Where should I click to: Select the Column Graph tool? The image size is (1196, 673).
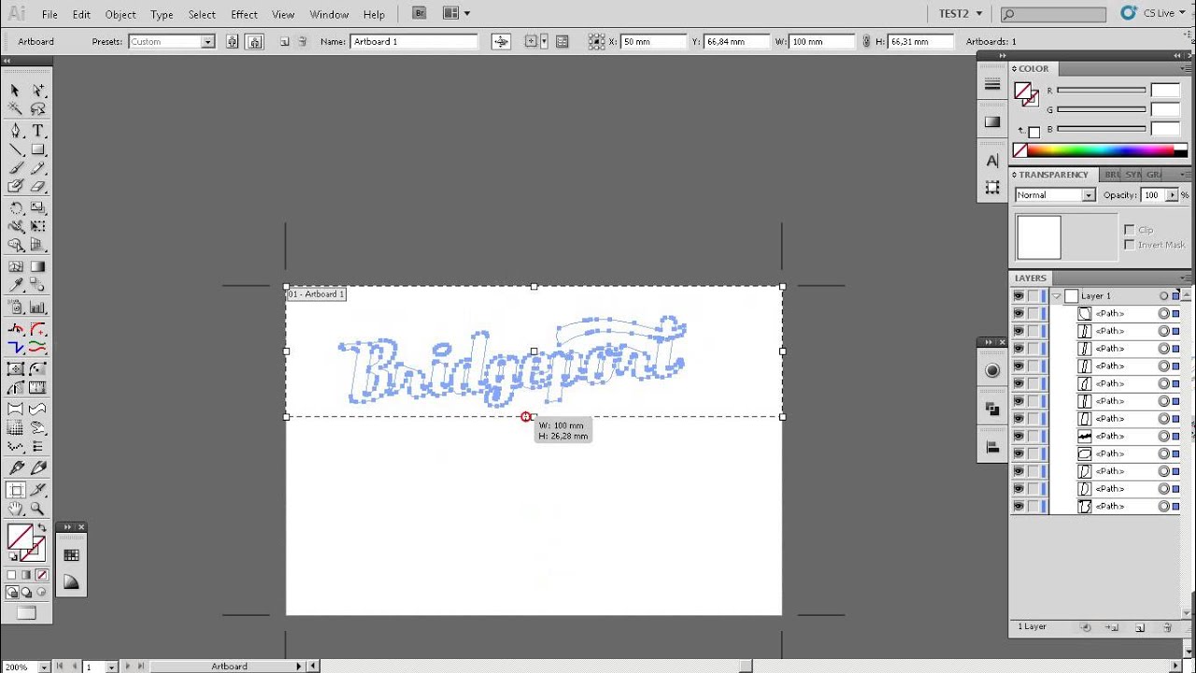pyautogui.click(x=37, y=308)
